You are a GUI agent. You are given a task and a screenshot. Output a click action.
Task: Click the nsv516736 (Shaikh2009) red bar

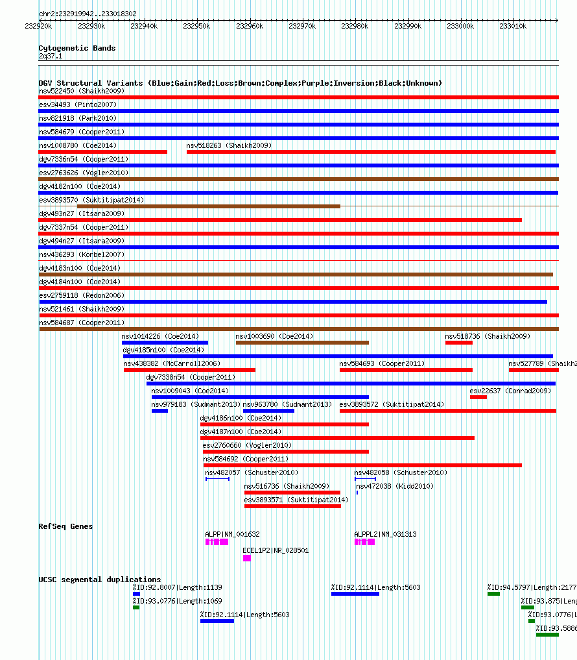pos(292,493)
